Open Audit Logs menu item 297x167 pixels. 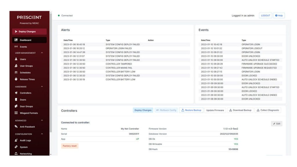click(x=25, y=140)
